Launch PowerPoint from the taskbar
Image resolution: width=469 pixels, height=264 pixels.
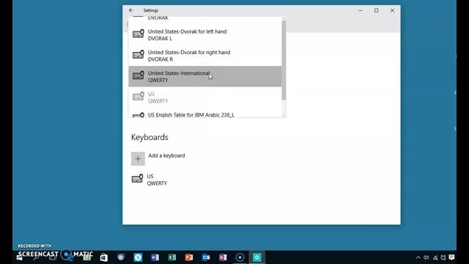coord(189,257)
